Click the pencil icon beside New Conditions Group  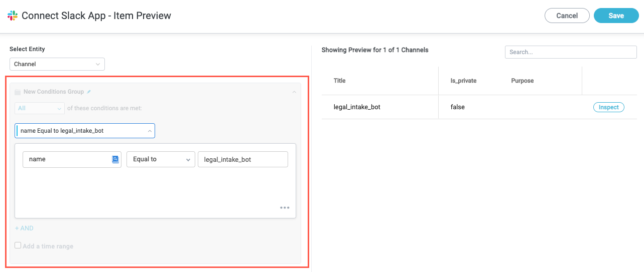click(x=89, y=92)
